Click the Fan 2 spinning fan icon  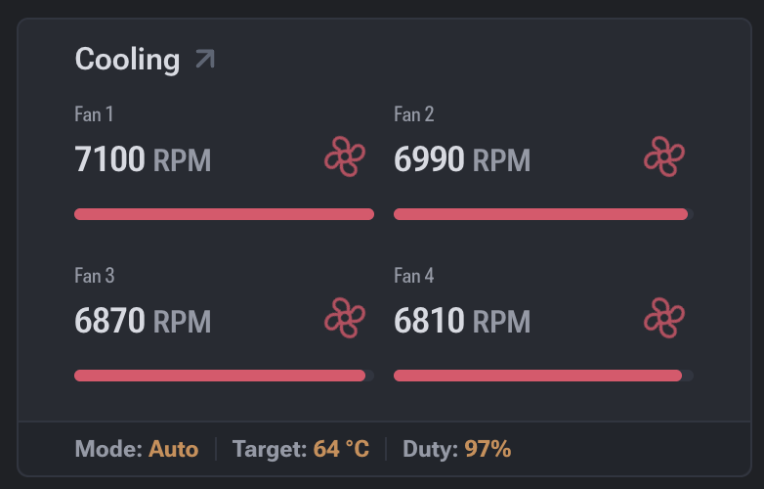click(664, 156)
